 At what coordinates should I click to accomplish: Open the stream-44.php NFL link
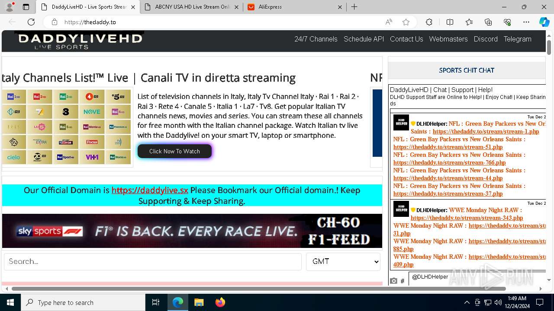(x=448, y=178)
